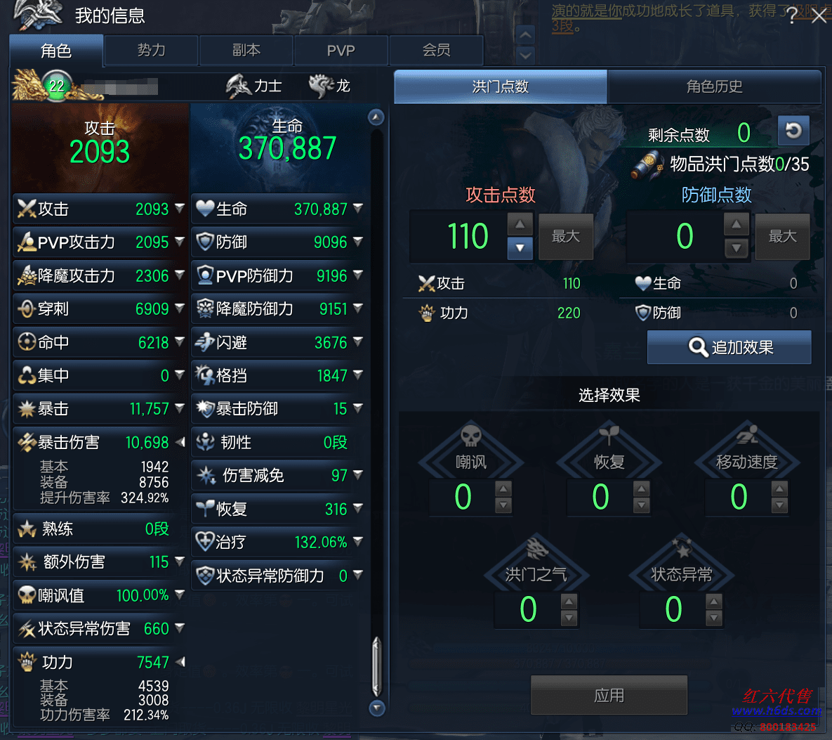Click the help question mark icon
This screenshot has width=832, height=740.
[x=792, y=15]
